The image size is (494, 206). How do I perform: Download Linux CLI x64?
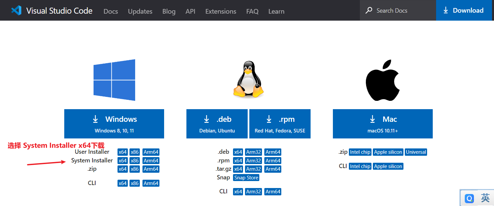tap(238, 192)
